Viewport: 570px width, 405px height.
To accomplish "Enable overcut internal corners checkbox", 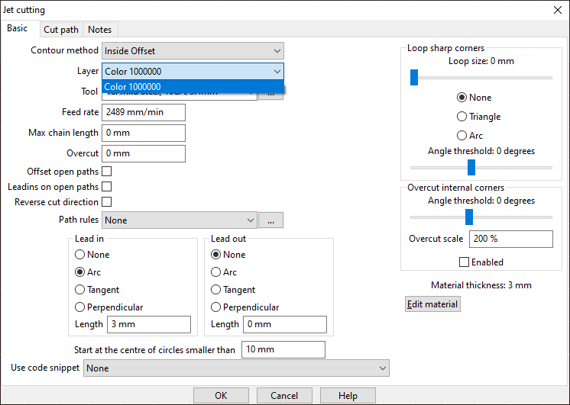I will 464,262.
